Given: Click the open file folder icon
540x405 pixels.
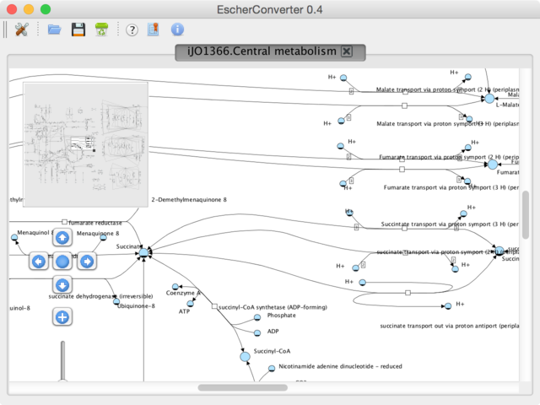Looking at the screenshot, I should pyautogui.click(x=54, y=30).
